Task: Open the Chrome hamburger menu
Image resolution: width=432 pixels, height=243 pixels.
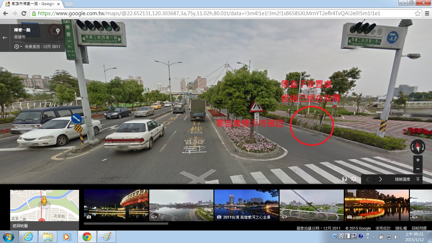Action: [427, 14]
